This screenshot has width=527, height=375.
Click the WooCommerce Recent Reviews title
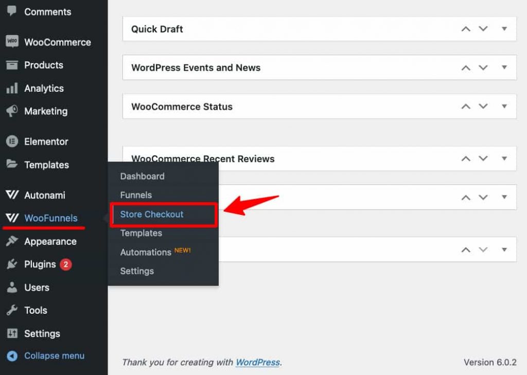pos(203,159)
